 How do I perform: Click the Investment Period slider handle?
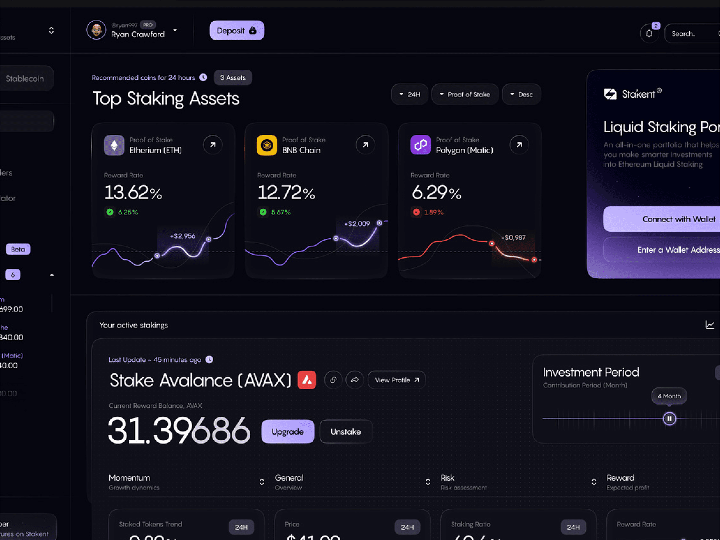669,418
